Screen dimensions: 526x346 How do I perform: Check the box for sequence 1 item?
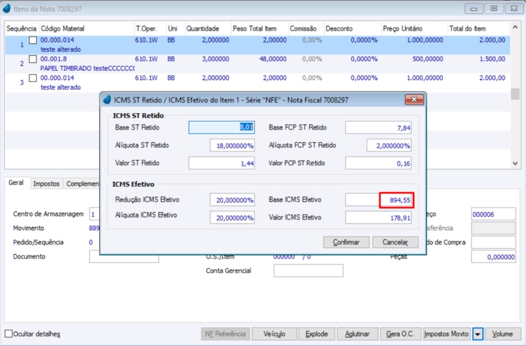click(x=32, y=40)
